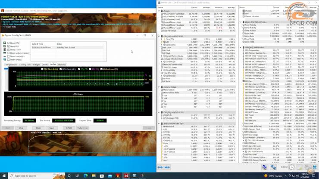Click the clock reset icon in HWiNFO toolbar
Screen dimensions: 319x179
click(292, 167)
